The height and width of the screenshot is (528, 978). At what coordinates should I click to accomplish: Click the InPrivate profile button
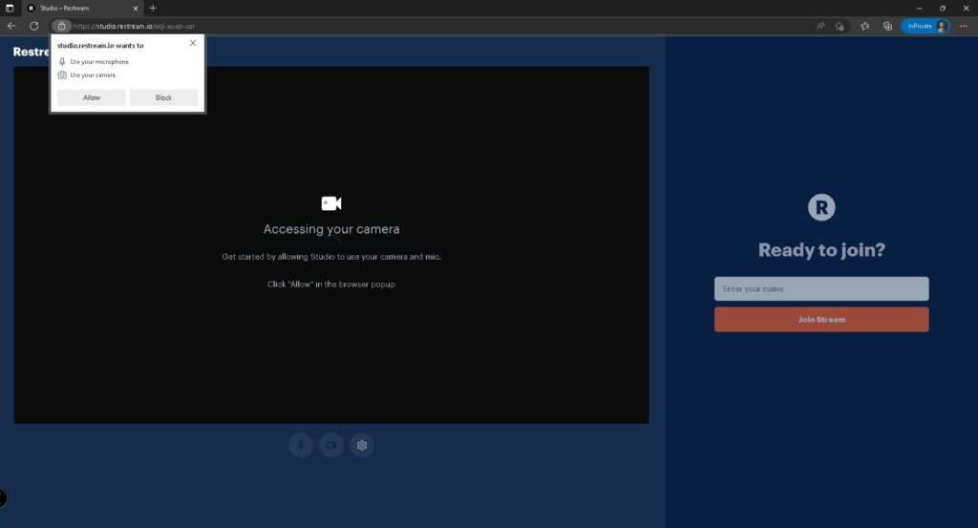click(925, 26)
